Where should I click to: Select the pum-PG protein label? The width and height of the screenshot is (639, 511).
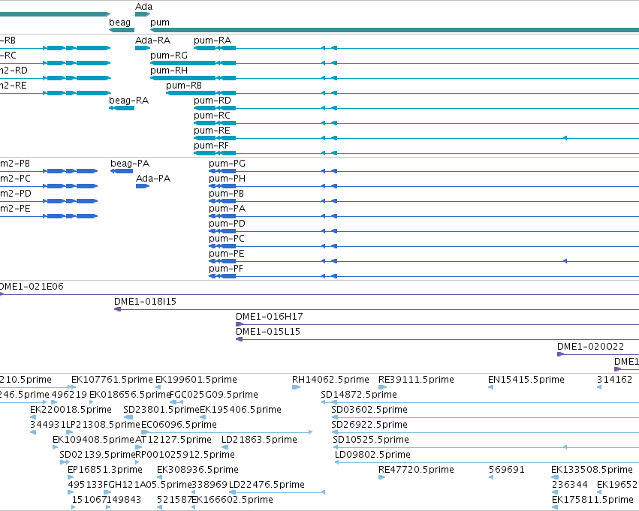pos(227,164)
